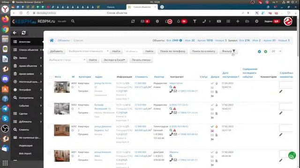Click the plus icon in the header

pos(238,21)
